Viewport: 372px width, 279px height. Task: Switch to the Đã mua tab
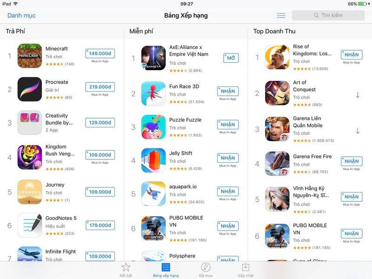coord(206,270)
